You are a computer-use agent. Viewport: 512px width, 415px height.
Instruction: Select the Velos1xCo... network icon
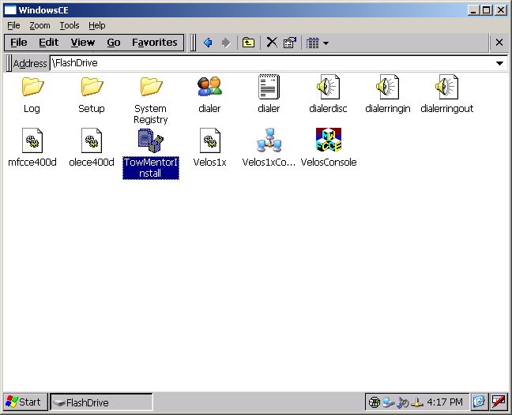point(269,148)
